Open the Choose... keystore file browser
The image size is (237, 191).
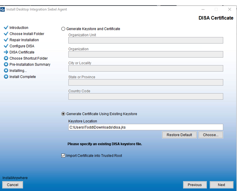(x=211, y=135)
